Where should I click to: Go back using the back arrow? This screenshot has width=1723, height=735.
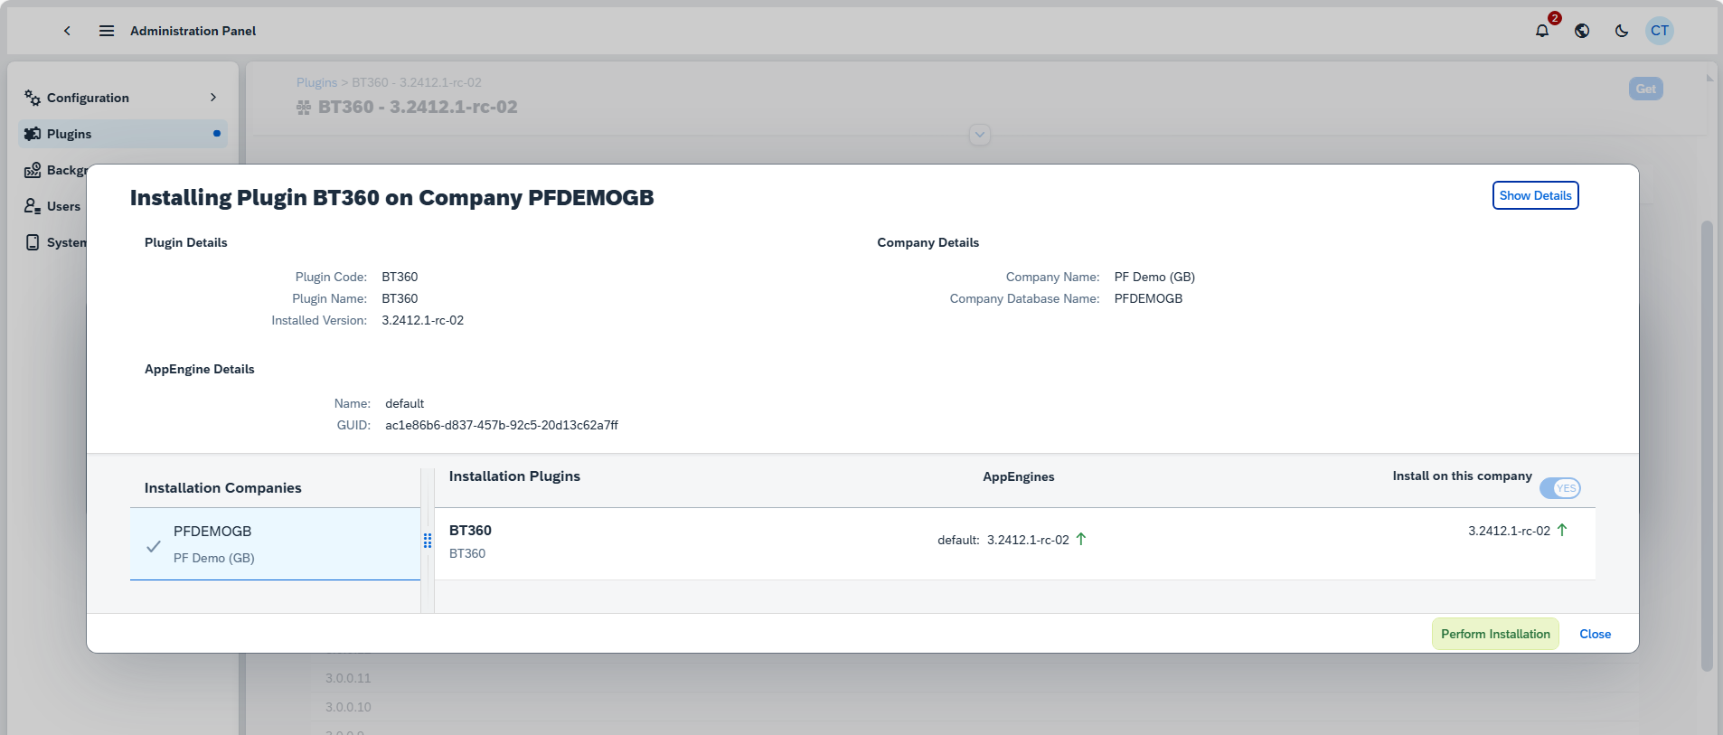67,31
